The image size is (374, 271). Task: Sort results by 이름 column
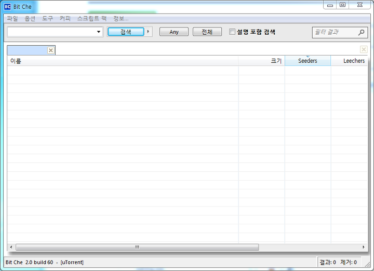pyautogui.click(x=123, y=61)
